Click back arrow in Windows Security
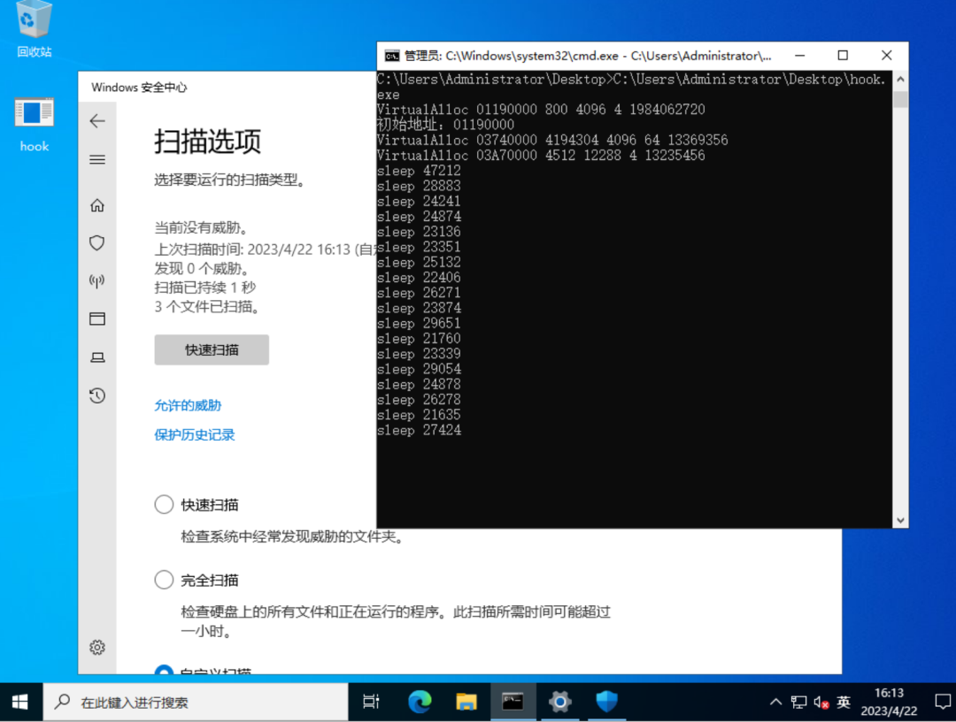Image resolution: width=956 pixels, height=722 pixels. [x=97, y=120]
